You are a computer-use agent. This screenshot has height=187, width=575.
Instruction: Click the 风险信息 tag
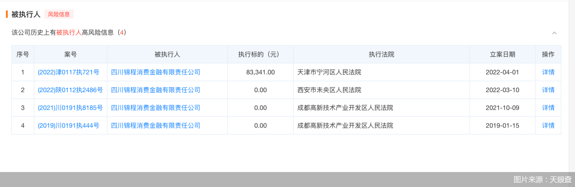click(x=59, y=14)
